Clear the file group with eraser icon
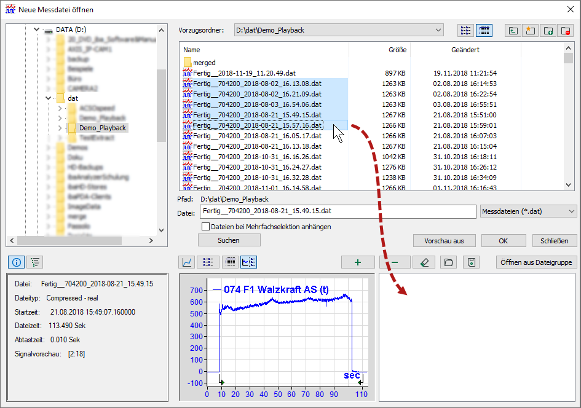581x408 pixels. [425, 262]
